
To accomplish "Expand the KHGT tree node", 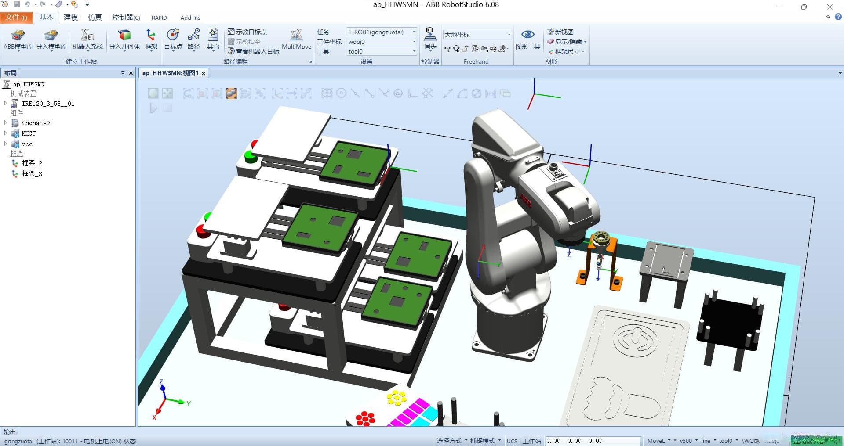I will 5,133.
